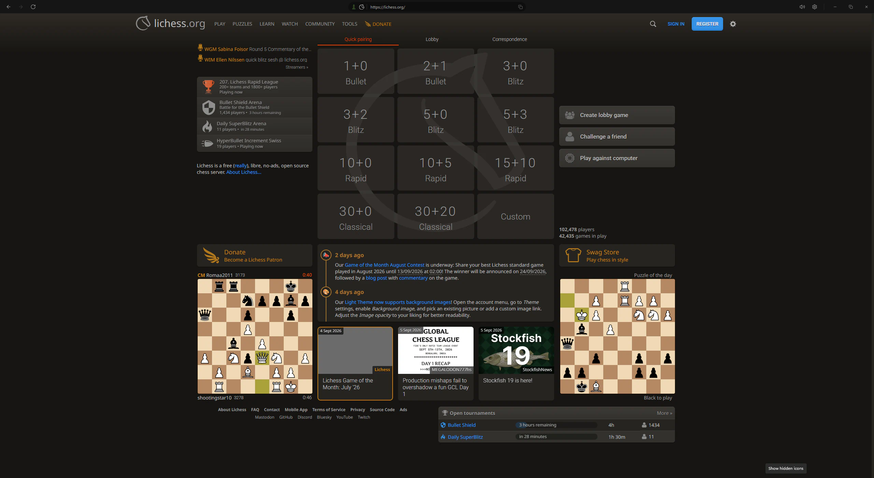Start a 3+2 Blitz game
Image resolution: width=874 pixels, height=478 pixels.
point(356,119)
